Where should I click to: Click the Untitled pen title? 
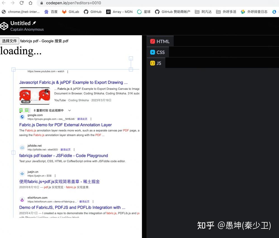point(20,23)
